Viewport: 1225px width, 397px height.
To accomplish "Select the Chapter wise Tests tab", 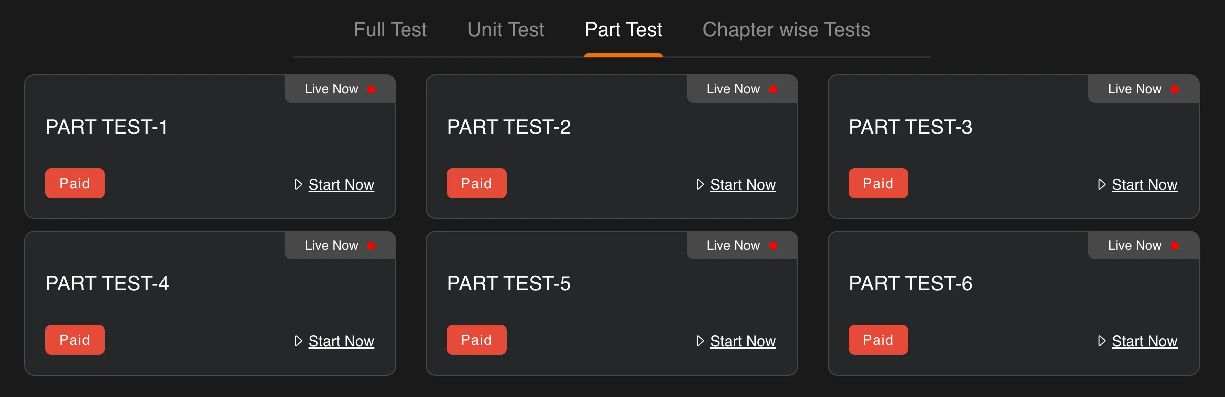I will 786,30.
